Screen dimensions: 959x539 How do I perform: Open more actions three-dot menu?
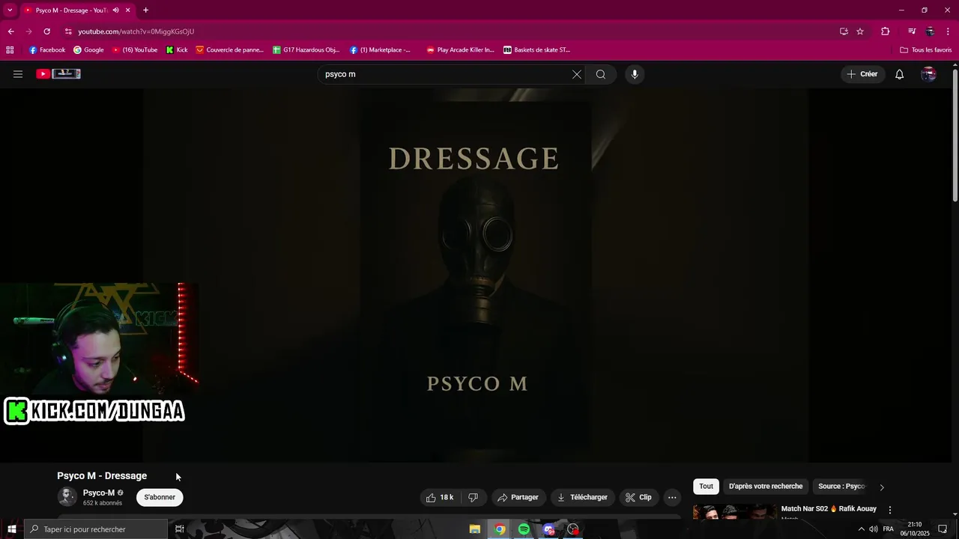(672, 497)
